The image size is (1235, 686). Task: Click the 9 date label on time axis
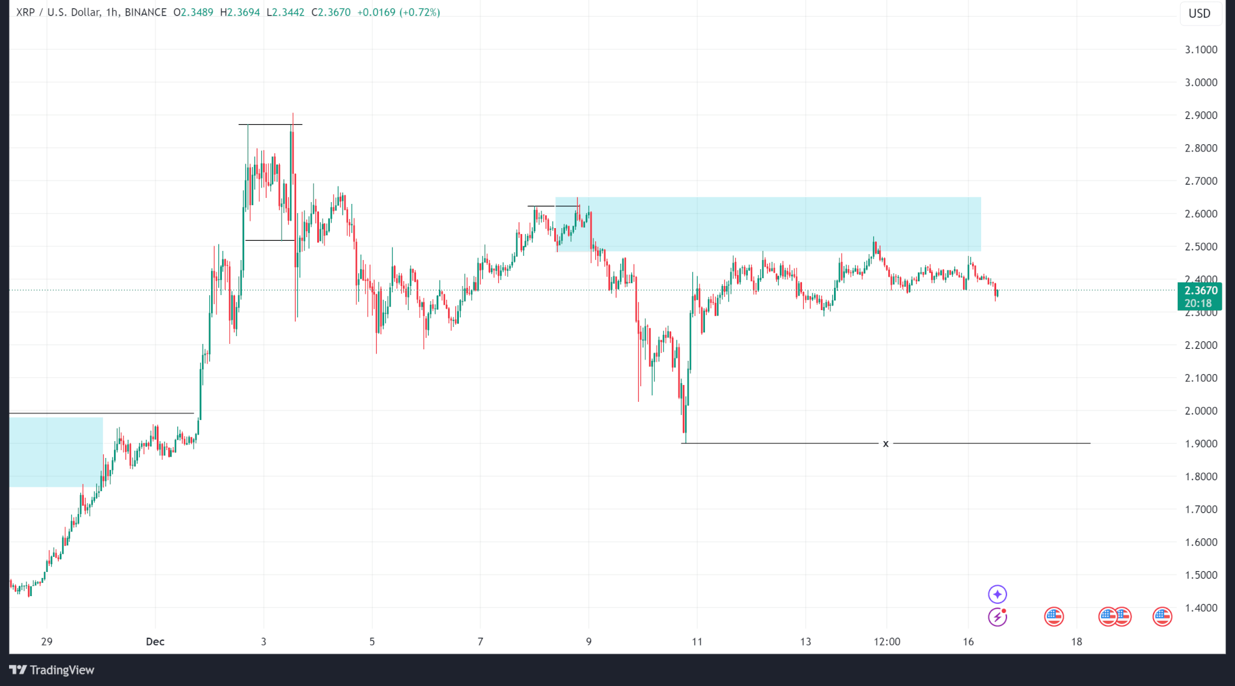589,641
